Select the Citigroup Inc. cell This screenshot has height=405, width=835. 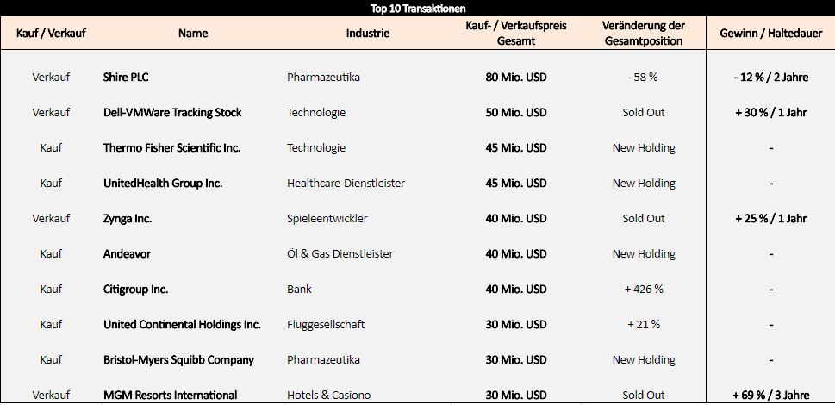click(135, 289)
